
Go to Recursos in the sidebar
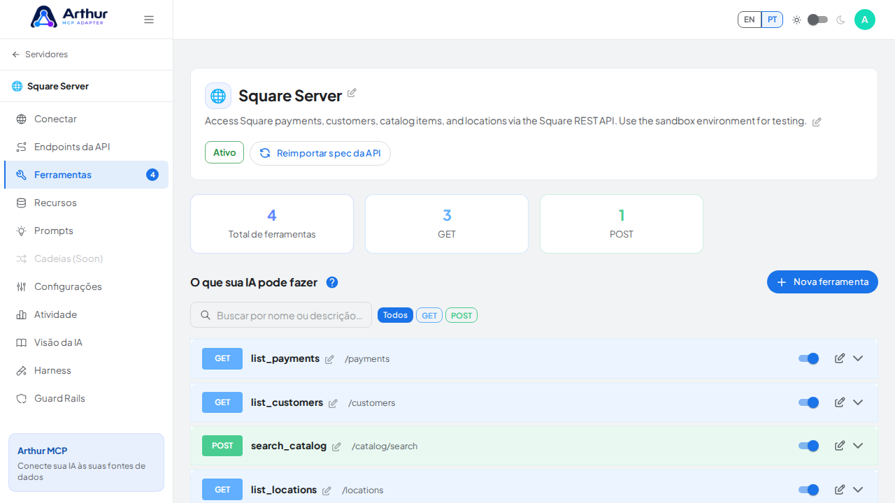[x=87, y=203]
